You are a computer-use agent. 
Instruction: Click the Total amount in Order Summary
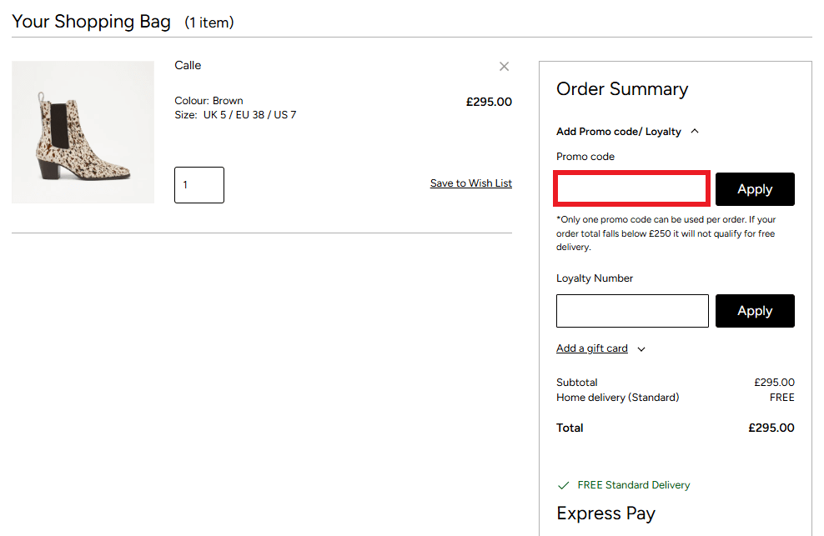[771, 428]
